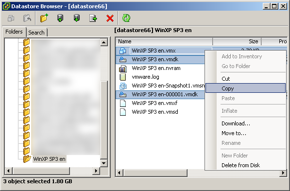Click the disabled Add to Inventory entry

(x=246, y=56)
